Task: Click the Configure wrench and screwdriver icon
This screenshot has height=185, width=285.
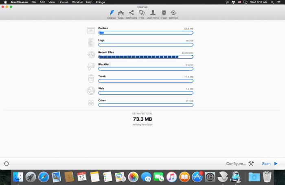Action: click(251, 163)
